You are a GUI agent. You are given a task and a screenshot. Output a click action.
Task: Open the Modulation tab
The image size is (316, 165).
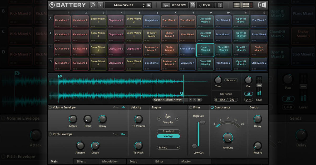click(110, 162)
